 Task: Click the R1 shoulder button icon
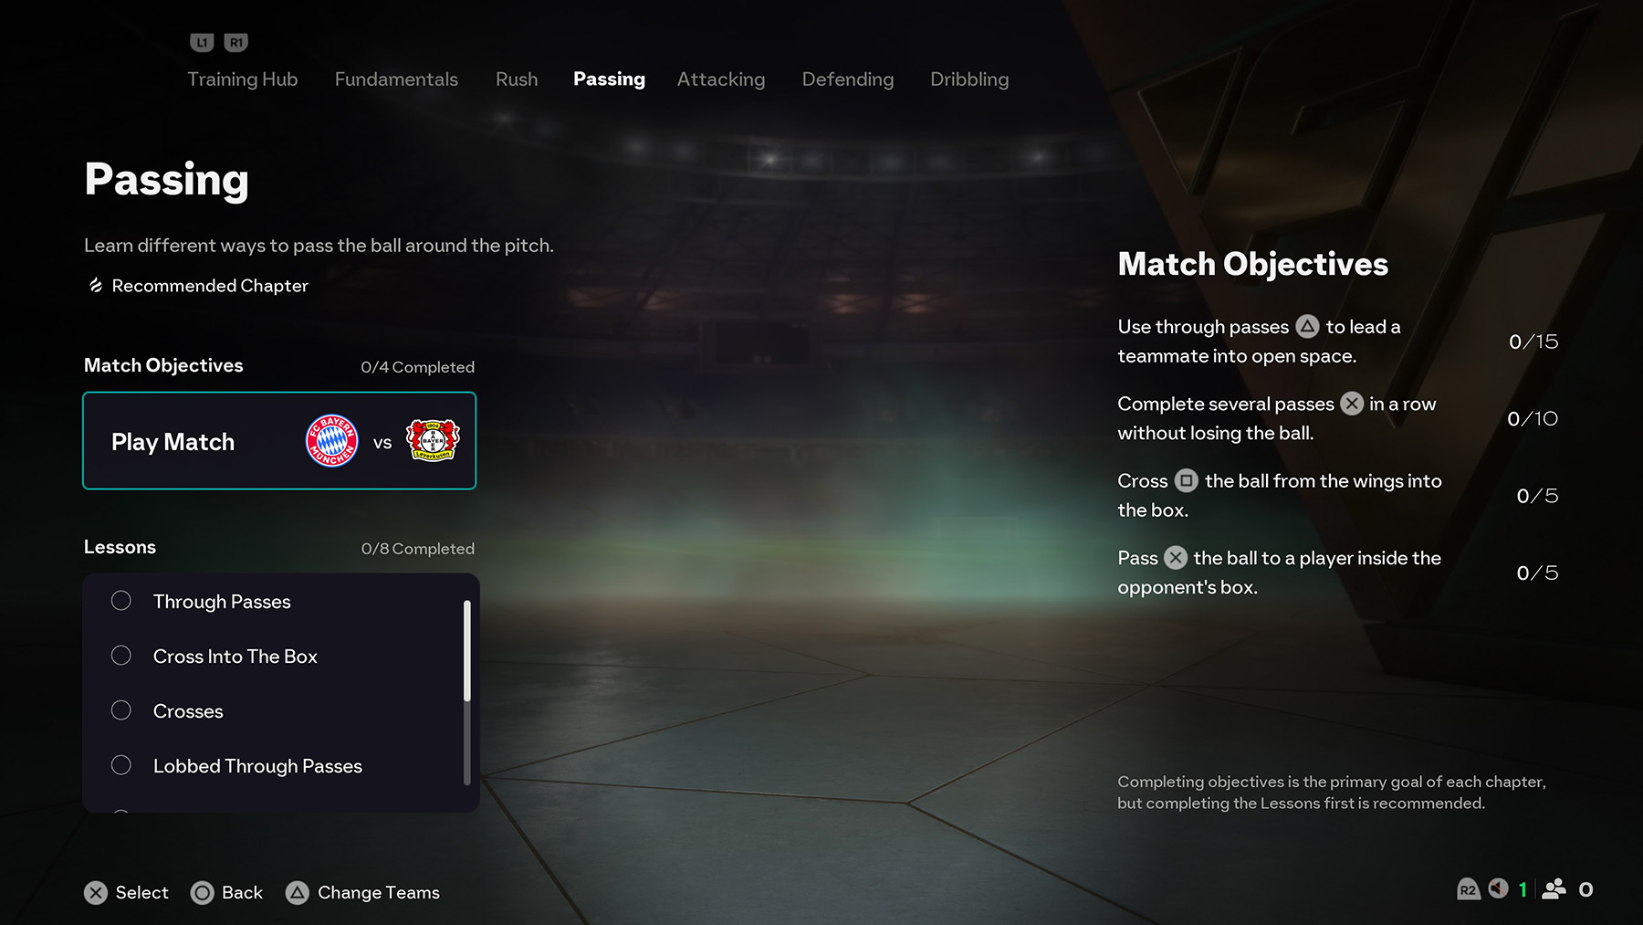coord(236,42)
